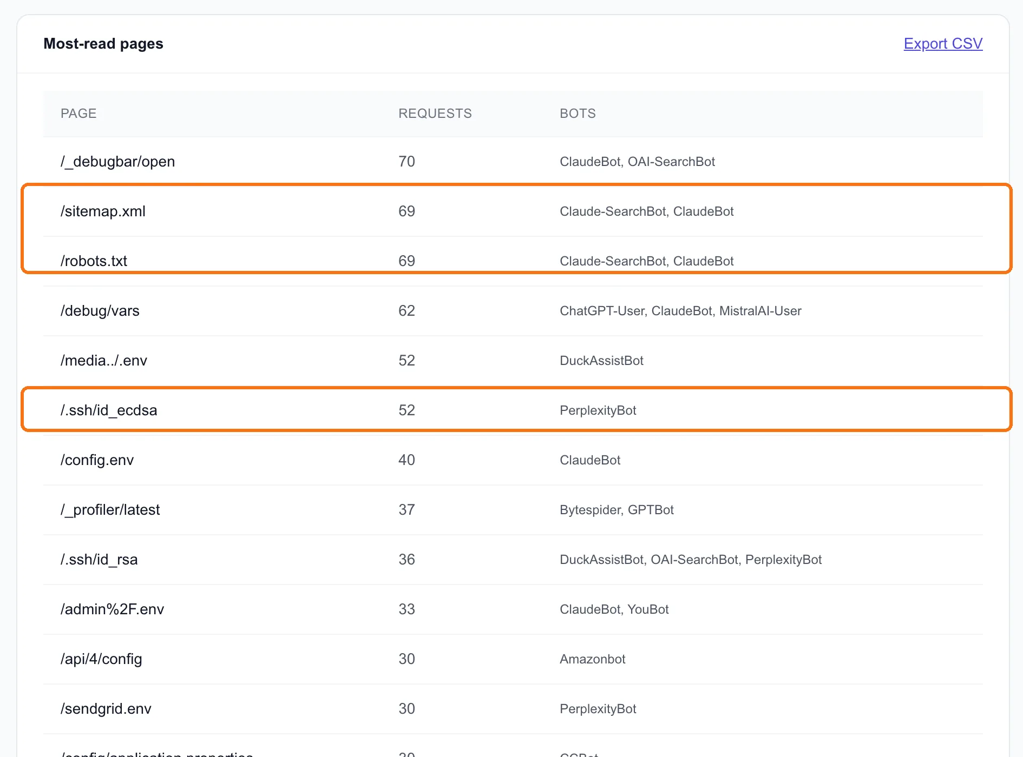Click ClaudeBot cell in /config.env row

(x=590, y=460)
